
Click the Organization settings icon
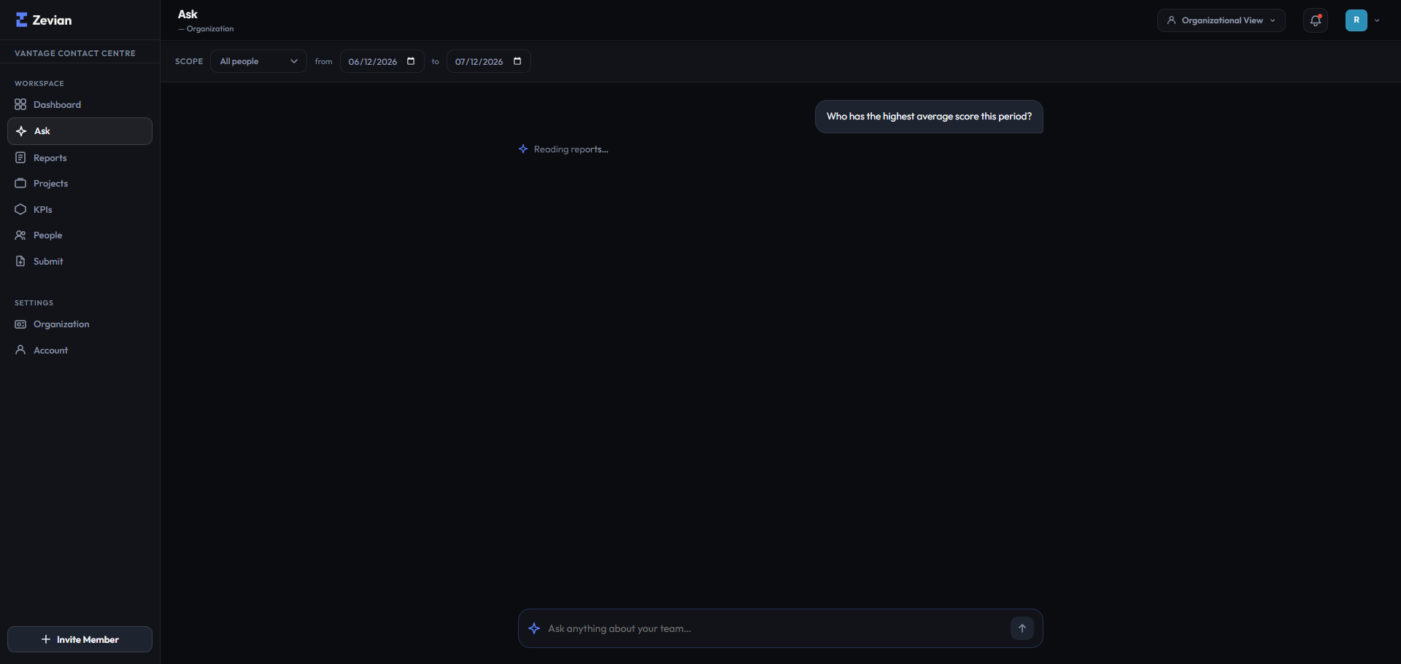tap(20, 324)
